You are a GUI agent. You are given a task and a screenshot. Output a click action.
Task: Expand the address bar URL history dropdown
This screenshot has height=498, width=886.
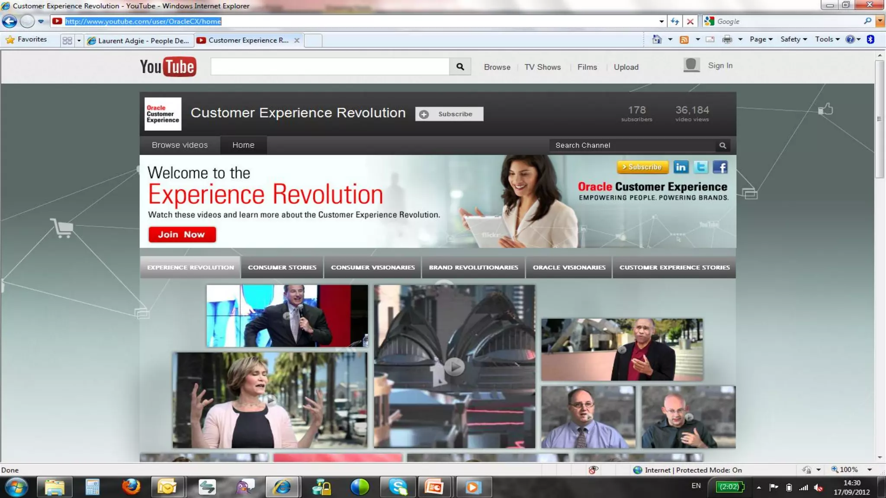point(661,21)
